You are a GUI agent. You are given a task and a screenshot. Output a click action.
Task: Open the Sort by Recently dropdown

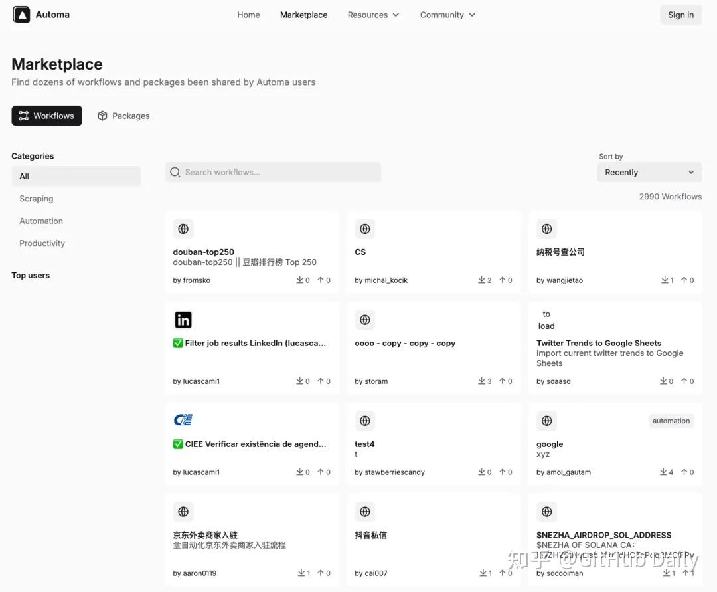pos(649,172)
